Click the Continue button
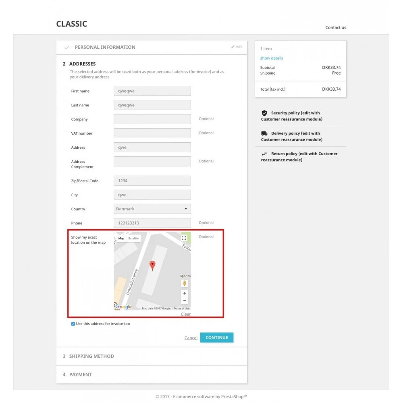The width and height of the screenshot is (403, 403). [x=217, y=337]
